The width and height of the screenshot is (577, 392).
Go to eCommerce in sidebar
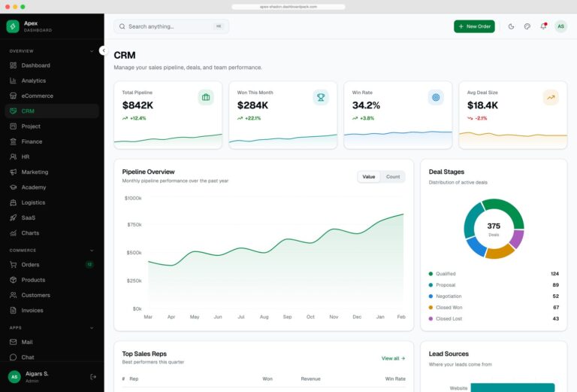click(52, 96)
